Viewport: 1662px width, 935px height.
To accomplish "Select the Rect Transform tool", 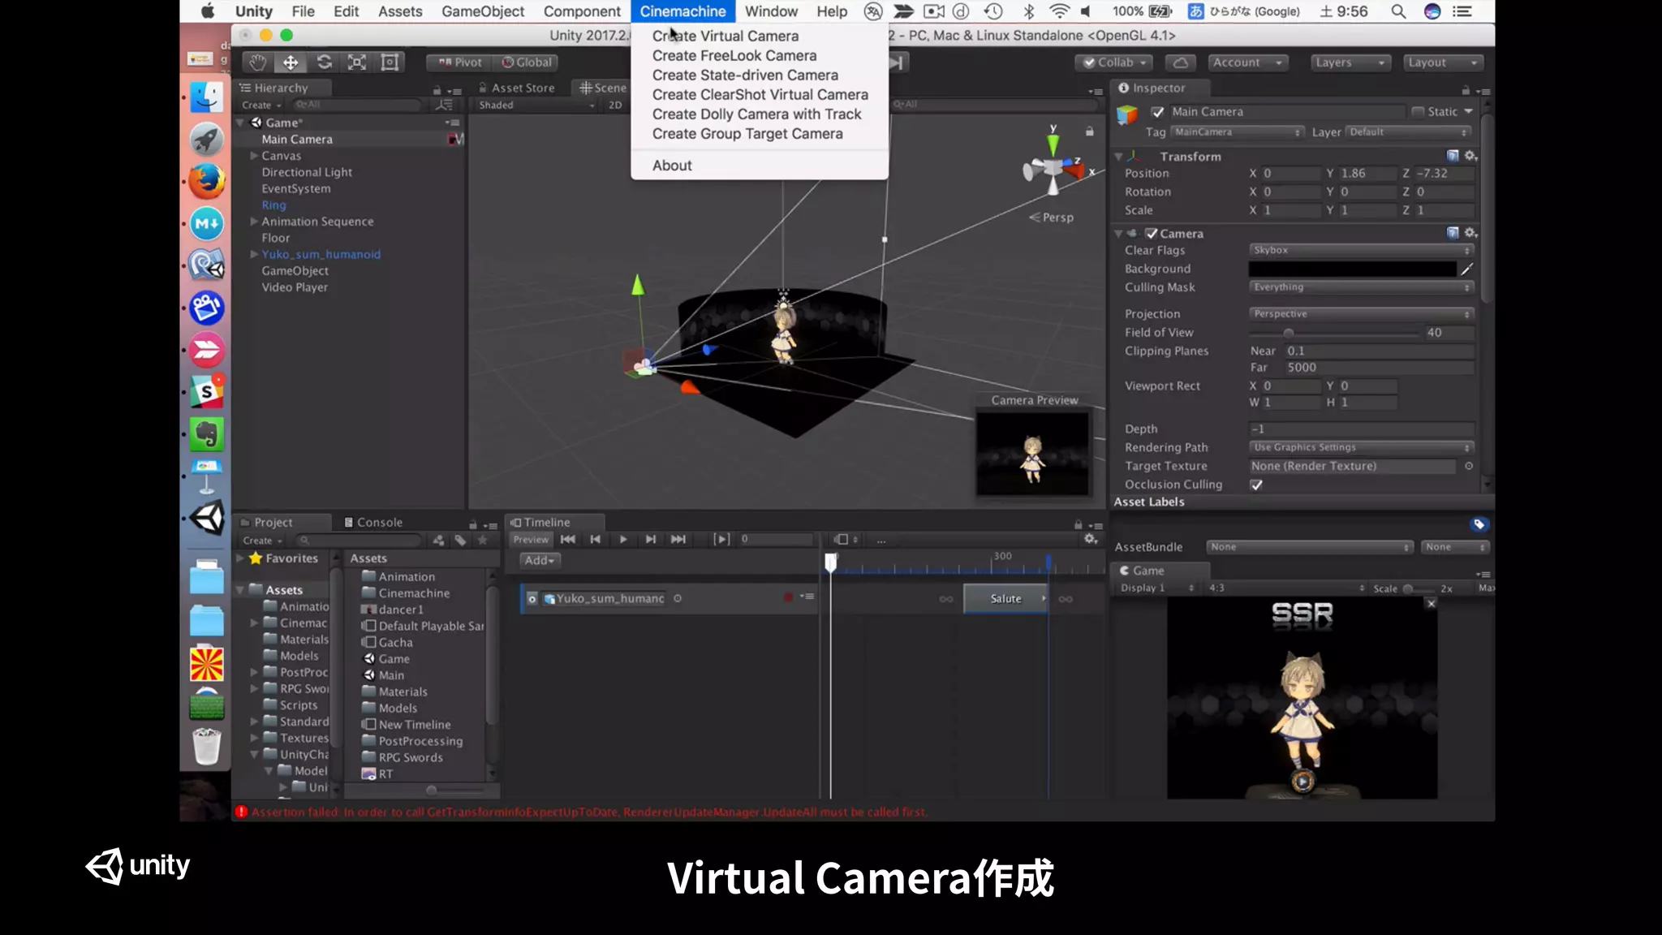I will (x=390, y=62).
